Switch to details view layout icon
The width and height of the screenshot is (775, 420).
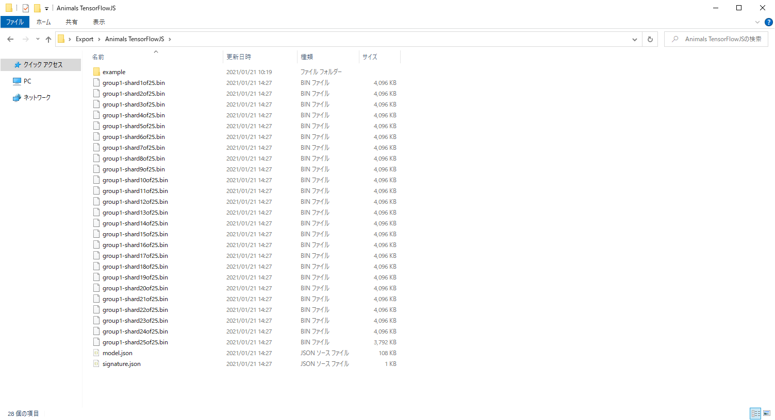pos(755,413)
